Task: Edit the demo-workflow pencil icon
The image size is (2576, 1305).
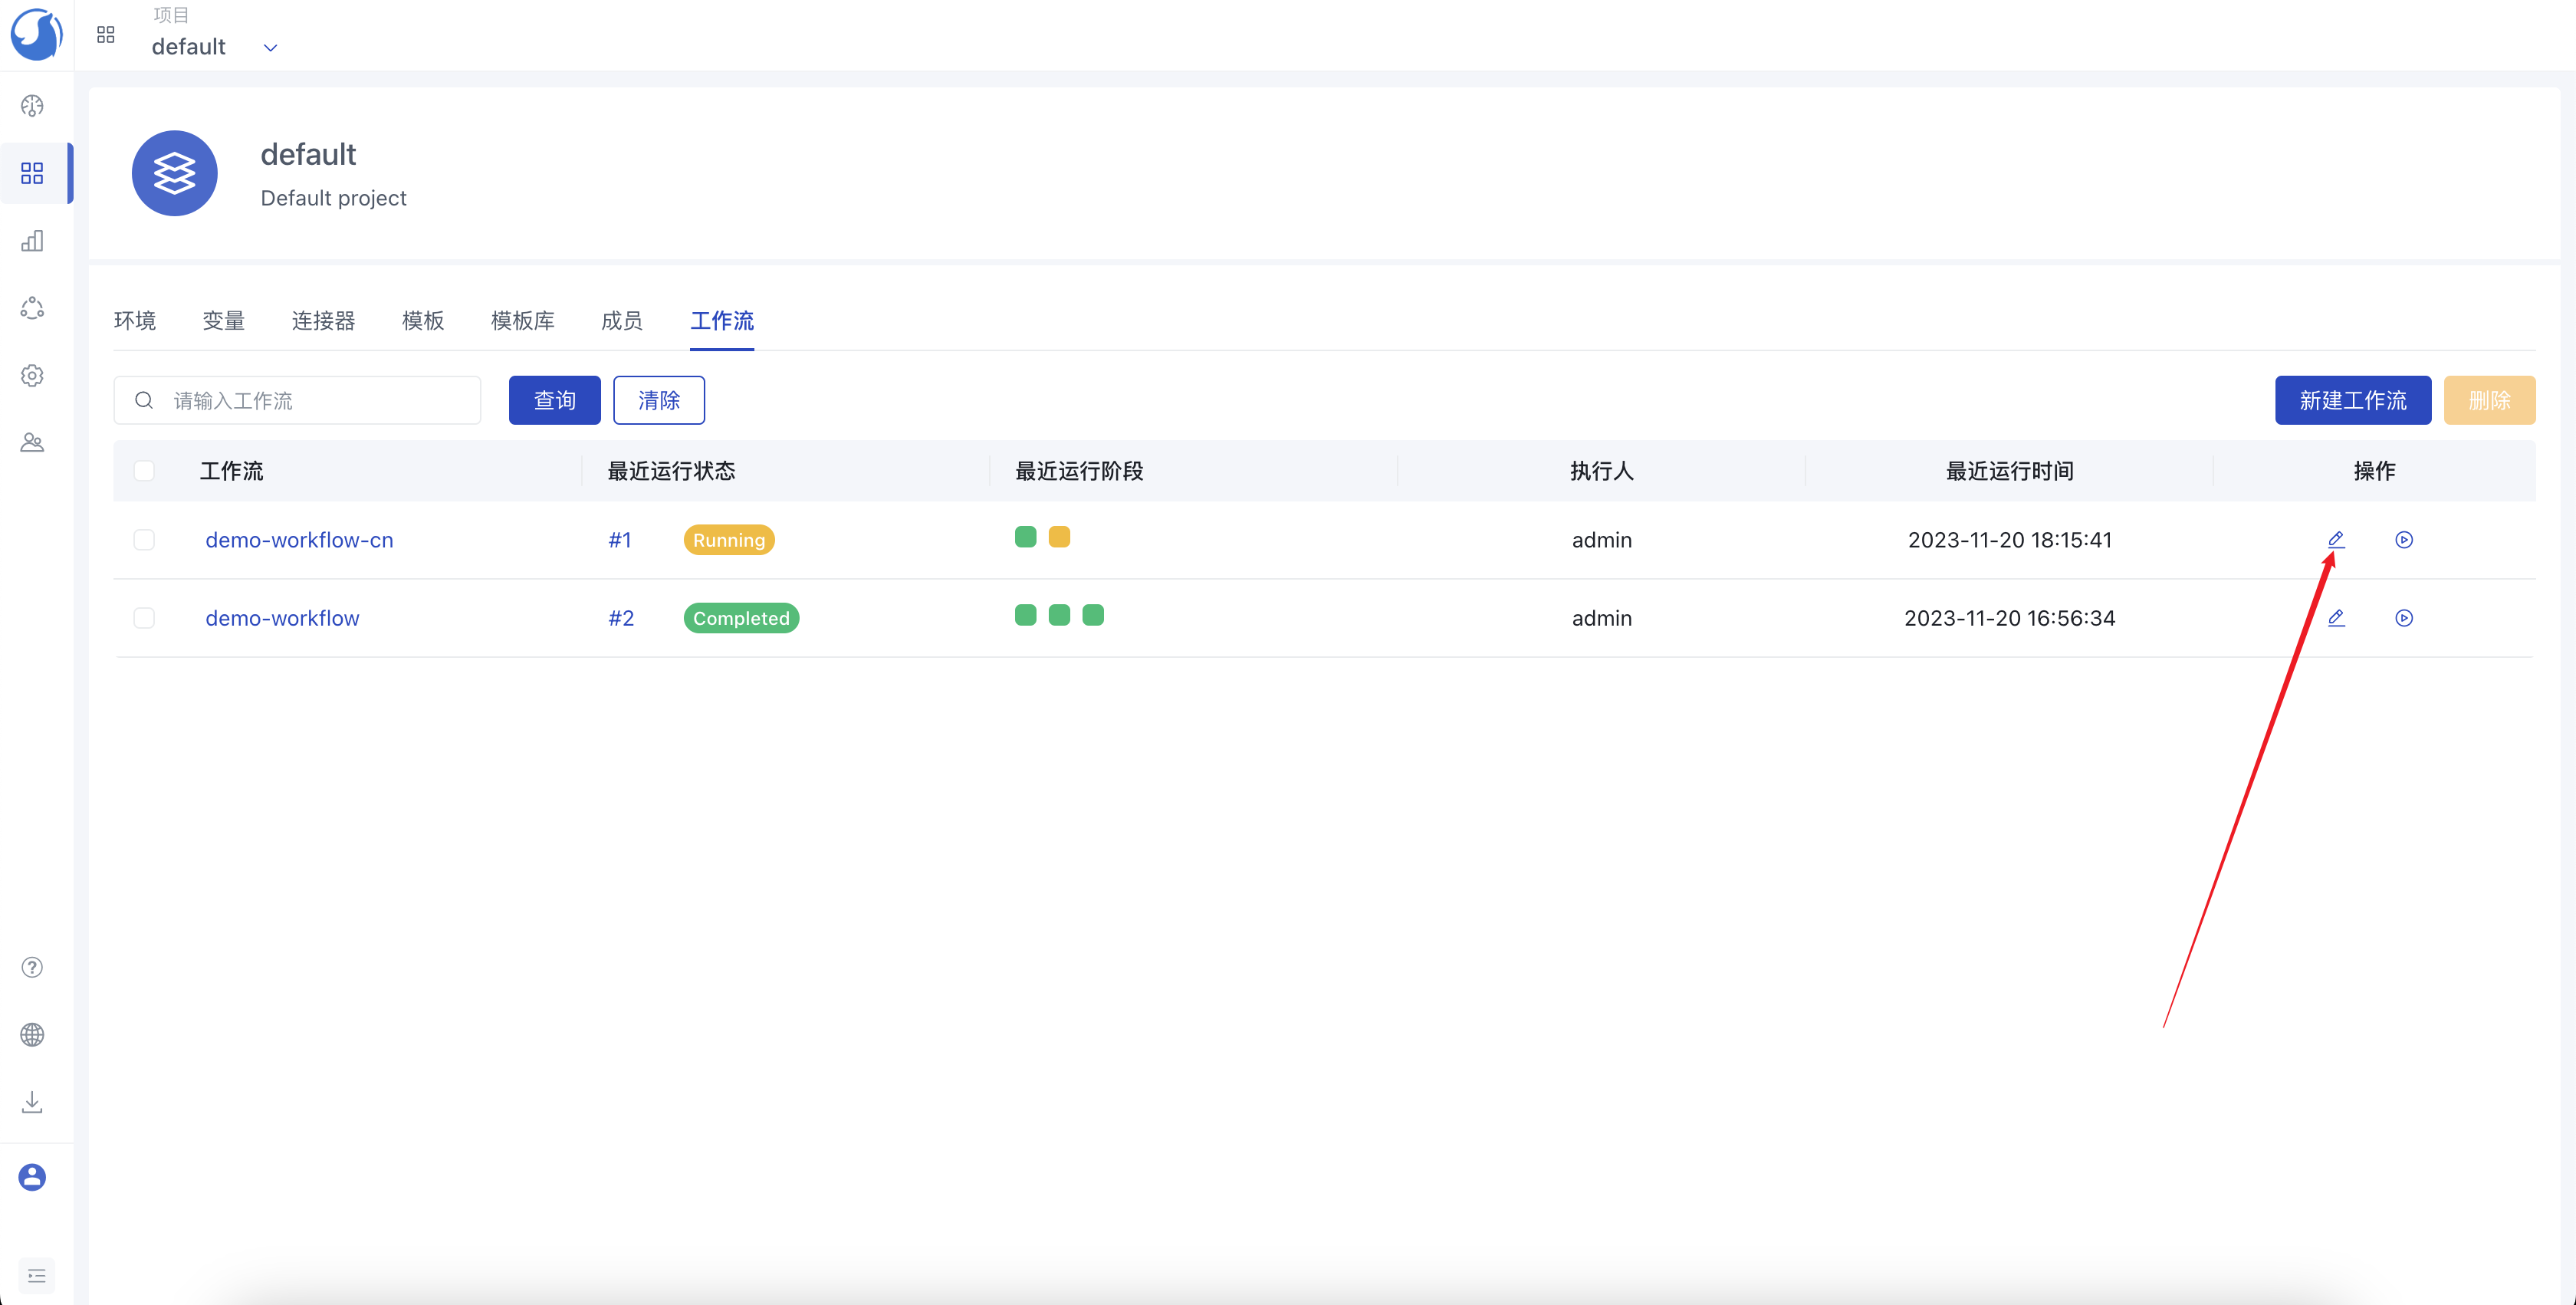Action: click(2336, 618)
